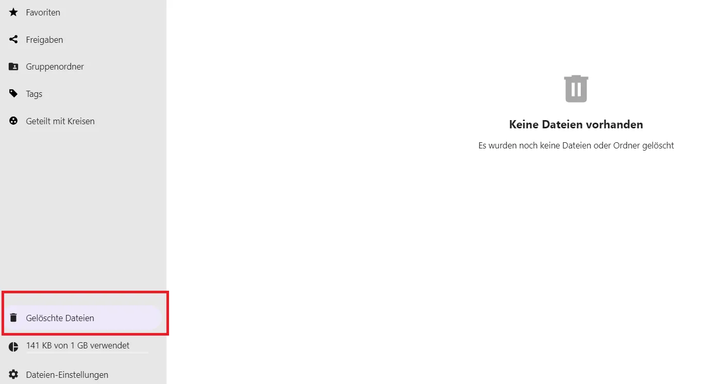Open the Freigaben section

(83, 40)
